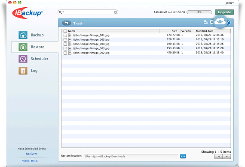Viewport: 245px width, 167px height.
Task: Click the magnifier search icon
Action: 60,12
